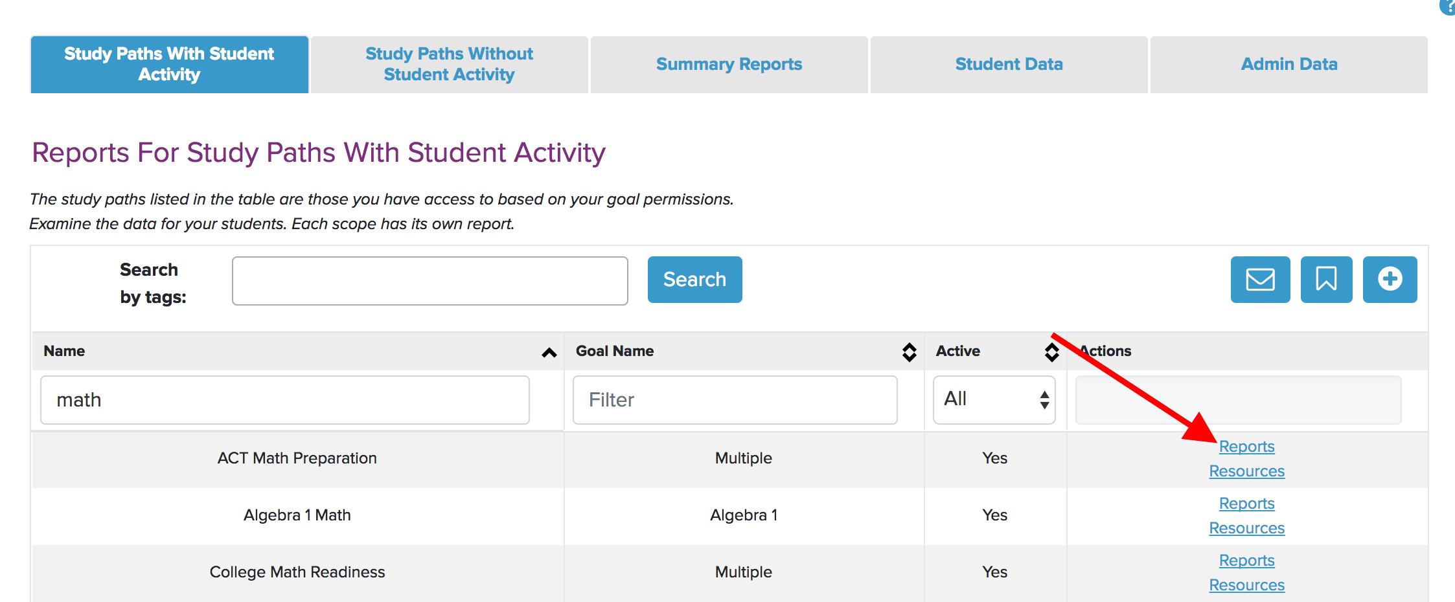Image resolution: width=1455 pixels, height=602 pixels.
Task: Click the Search by tags field
Action: tap(429, 280)
